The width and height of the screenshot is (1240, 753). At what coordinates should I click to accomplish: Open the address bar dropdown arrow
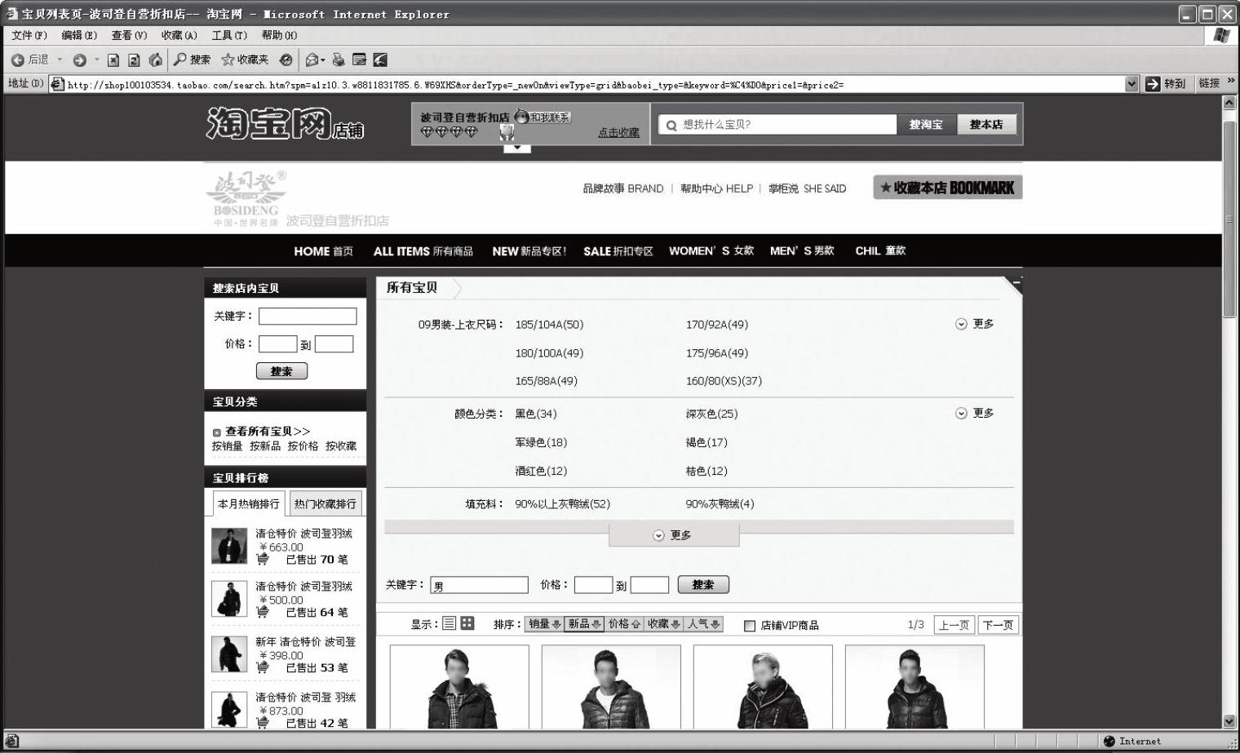point(1131,84)
